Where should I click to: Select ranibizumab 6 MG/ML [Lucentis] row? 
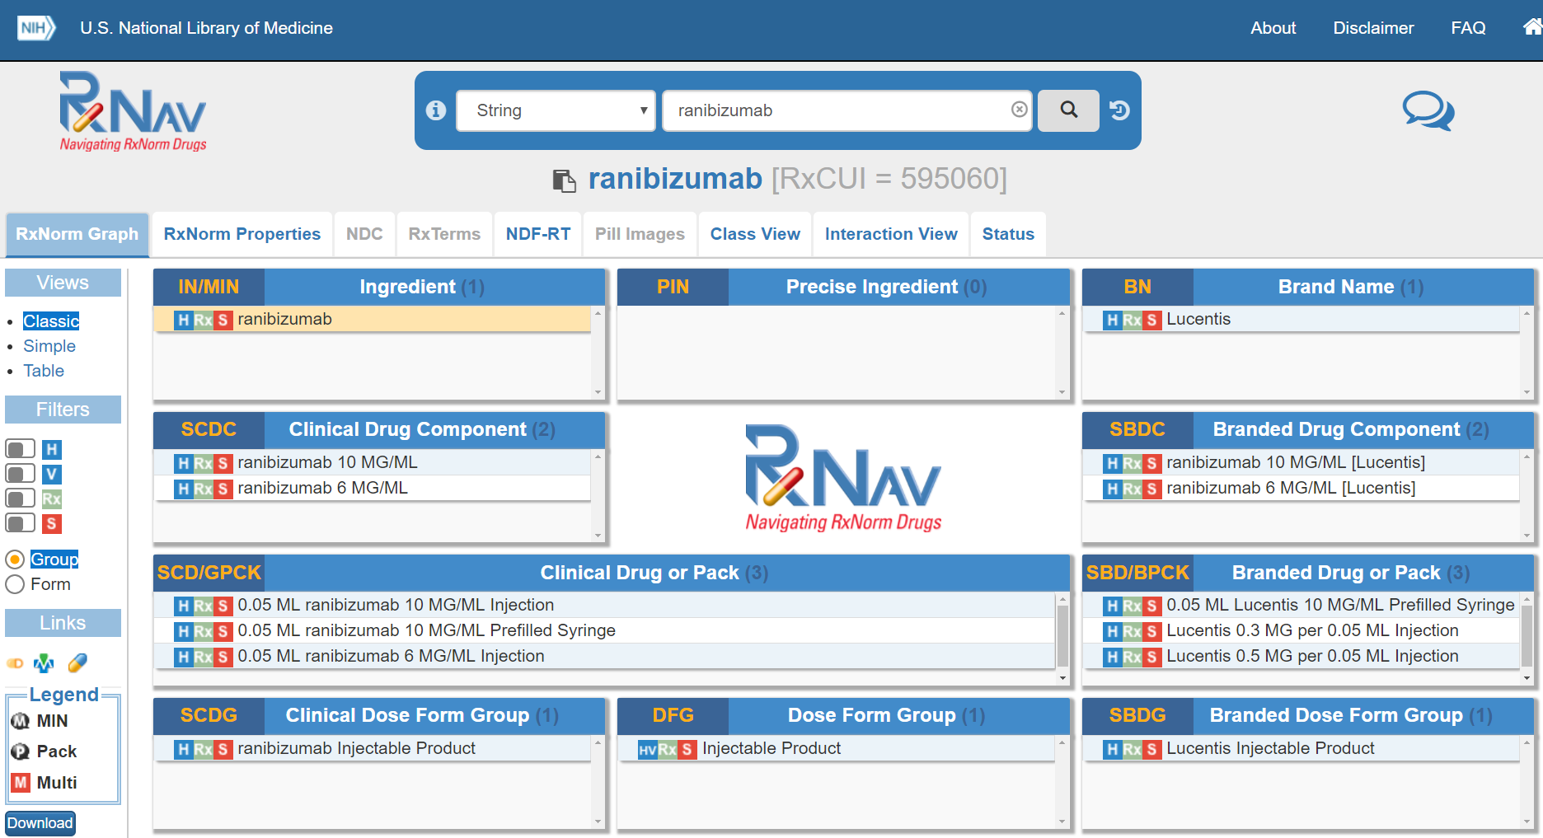click(x=1301, y=489)
